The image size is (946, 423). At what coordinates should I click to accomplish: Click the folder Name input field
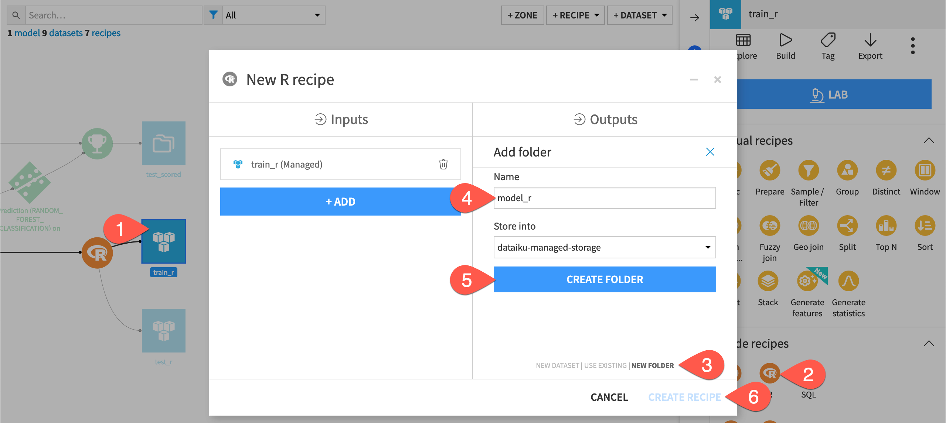click(605, 198)
